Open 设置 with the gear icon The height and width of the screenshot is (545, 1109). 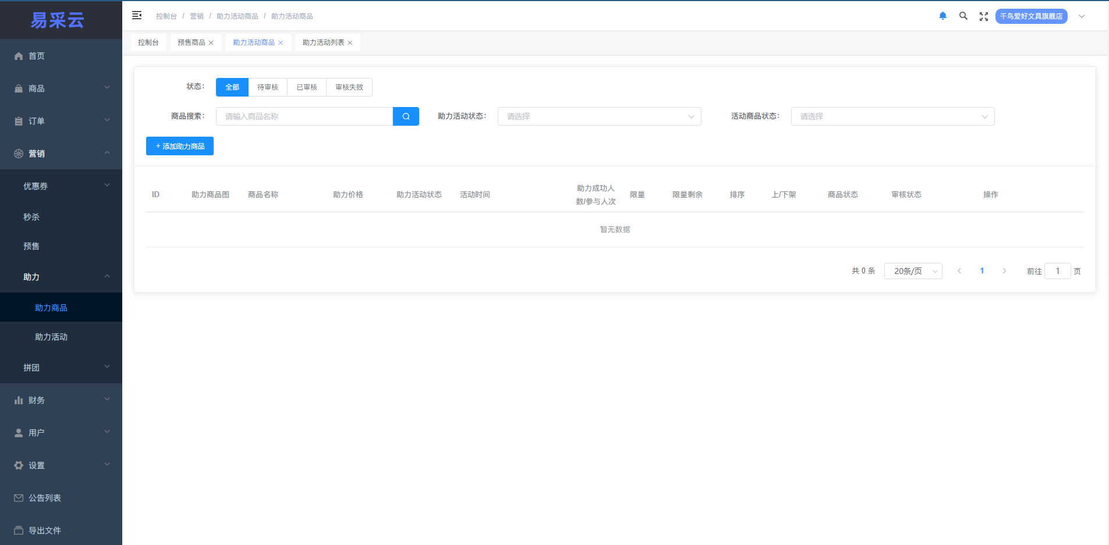tap(19, 465)
